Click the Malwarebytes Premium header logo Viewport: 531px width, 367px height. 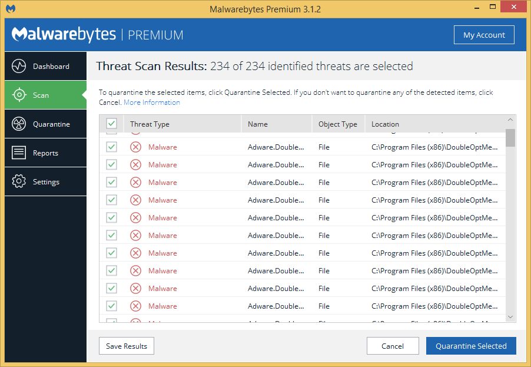98,35
